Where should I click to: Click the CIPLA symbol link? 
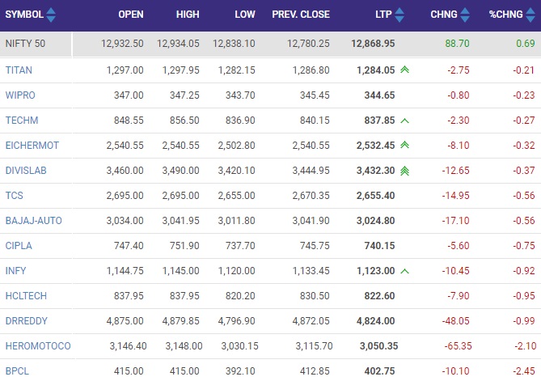pos(19,246)
